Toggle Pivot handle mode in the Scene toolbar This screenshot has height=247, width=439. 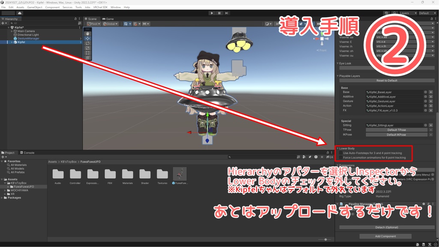coord(93,23)
